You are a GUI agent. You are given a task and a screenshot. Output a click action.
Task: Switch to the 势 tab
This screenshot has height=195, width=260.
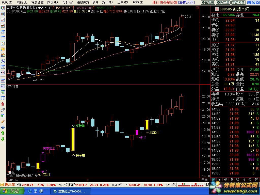(238, 180)
